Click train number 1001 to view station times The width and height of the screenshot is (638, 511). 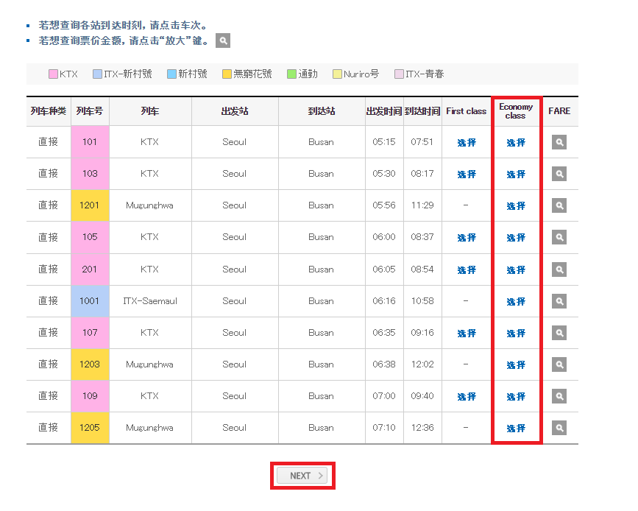pyautogui.click(x=90, y=300)
